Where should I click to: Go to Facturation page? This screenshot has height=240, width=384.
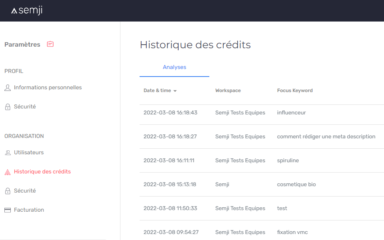pyautogui.click(x=29, y=210)
